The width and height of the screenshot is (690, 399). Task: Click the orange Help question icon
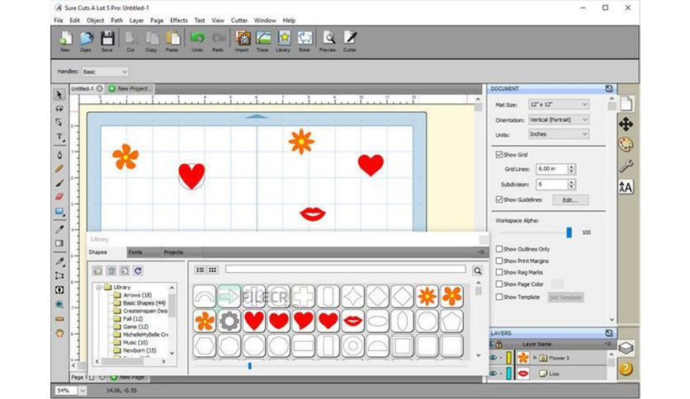pyautogui.click(x=626, y=368)
